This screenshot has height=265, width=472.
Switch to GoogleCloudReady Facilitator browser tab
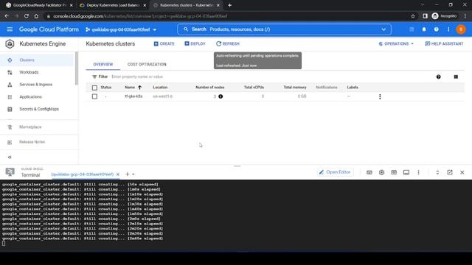39,5
